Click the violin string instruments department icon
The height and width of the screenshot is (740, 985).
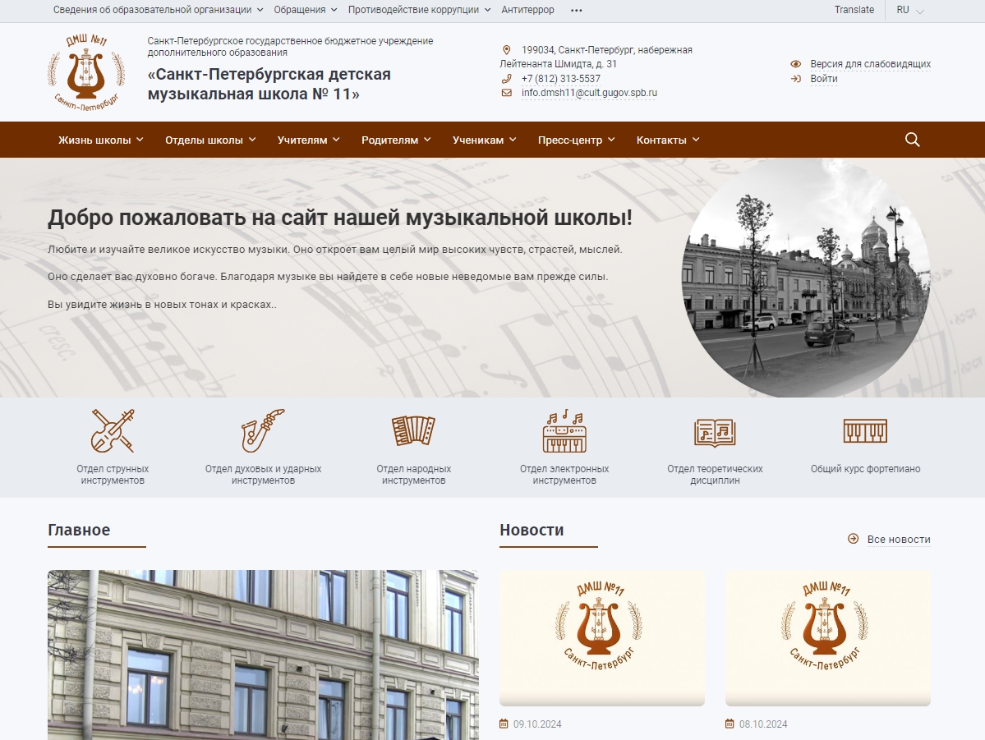coord(113,431)
